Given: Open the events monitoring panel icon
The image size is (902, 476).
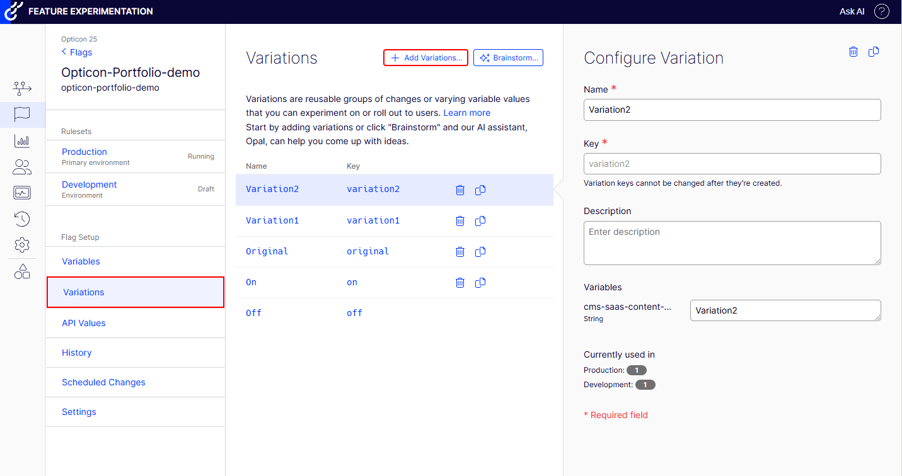Looking at the screenshot, I should click(22, 192).
